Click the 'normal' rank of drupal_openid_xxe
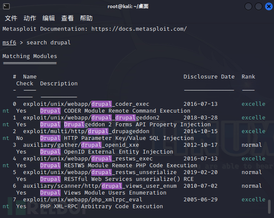This screenshot has width=274, height=218. tap(252, 145)
